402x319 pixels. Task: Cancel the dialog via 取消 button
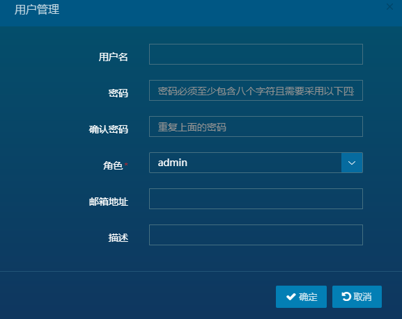coord(357,297)
